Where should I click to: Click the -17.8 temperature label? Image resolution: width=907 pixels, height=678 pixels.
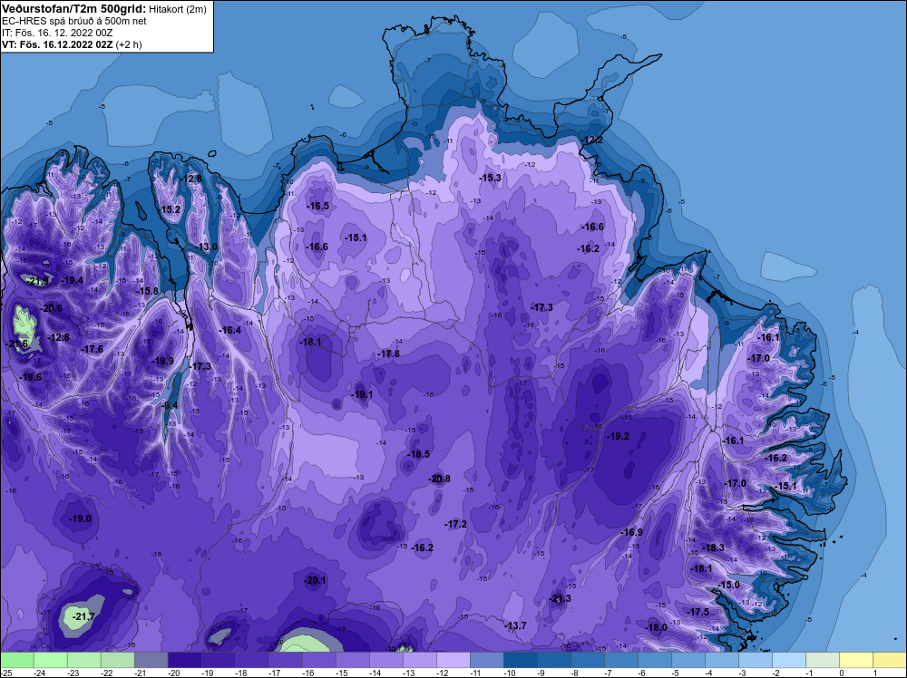click(x=388, y=354)
